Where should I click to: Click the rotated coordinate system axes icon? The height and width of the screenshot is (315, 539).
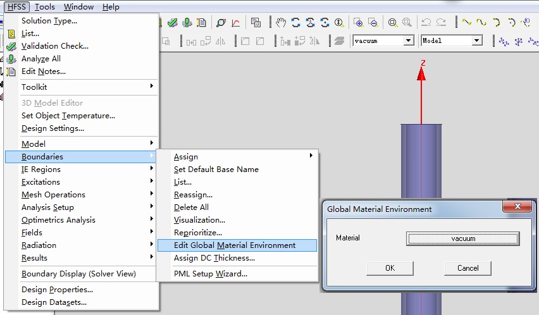519,42
